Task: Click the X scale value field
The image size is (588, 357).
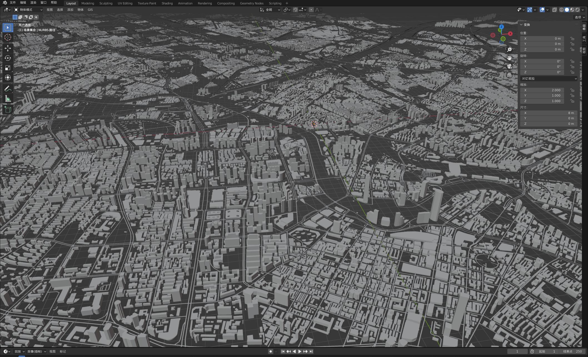Action: coord(542,90)
